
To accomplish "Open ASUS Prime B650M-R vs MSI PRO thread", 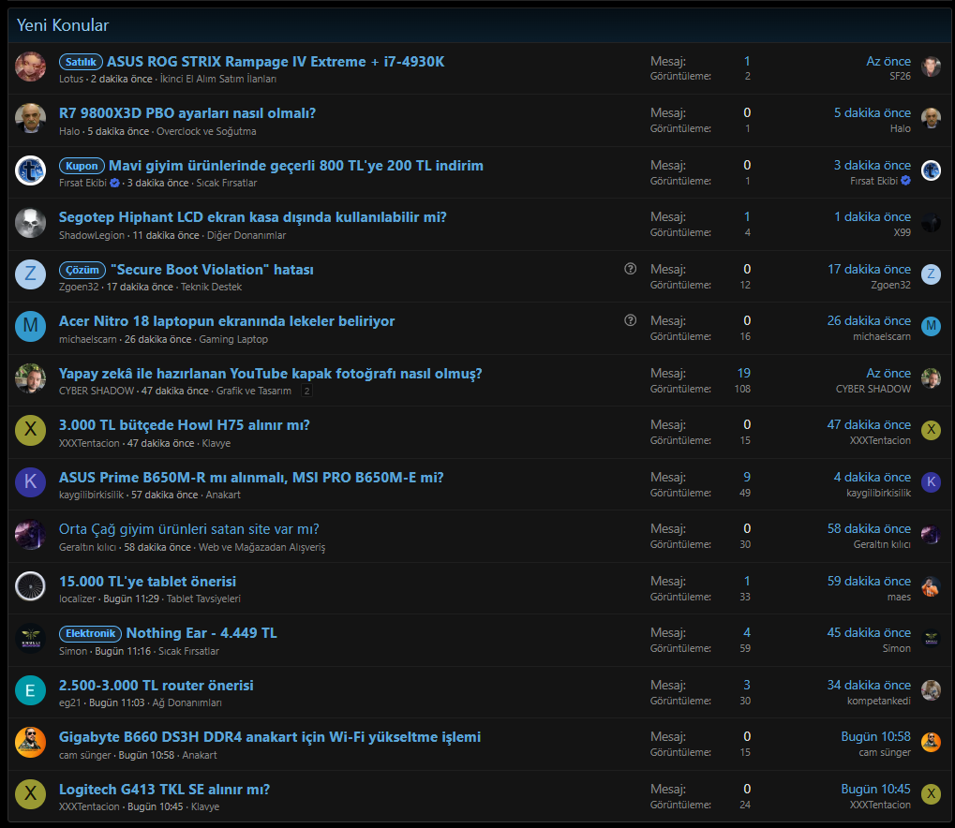I will click(251, 478).
